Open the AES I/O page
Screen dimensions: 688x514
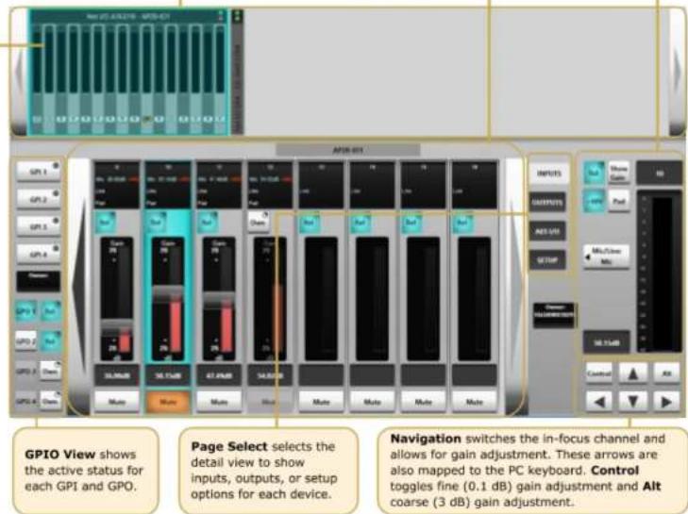(547, 231)
